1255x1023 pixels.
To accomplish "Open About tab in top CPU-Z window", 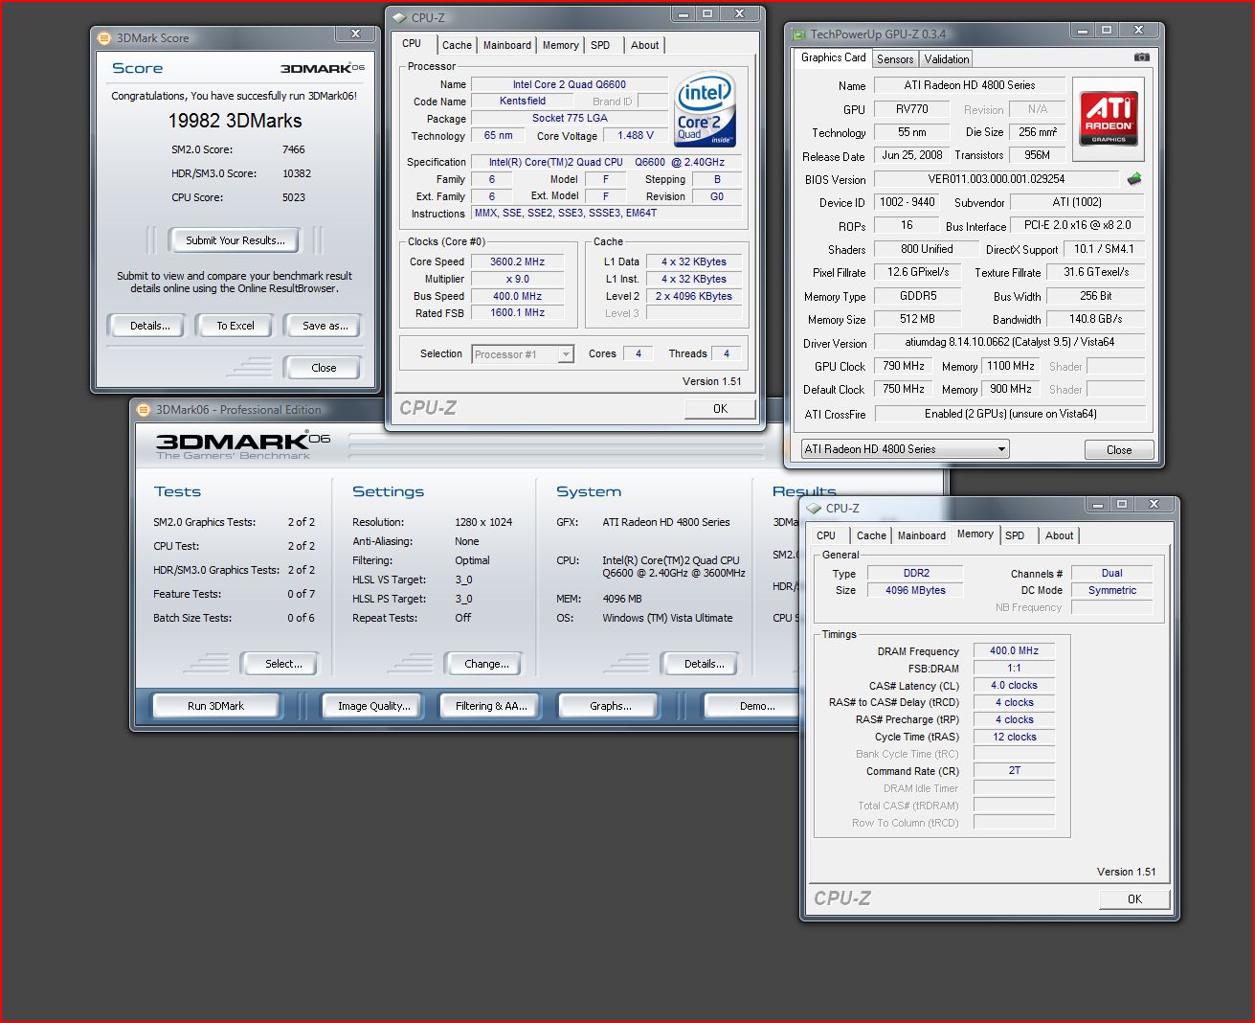I will tap(644, 45).
